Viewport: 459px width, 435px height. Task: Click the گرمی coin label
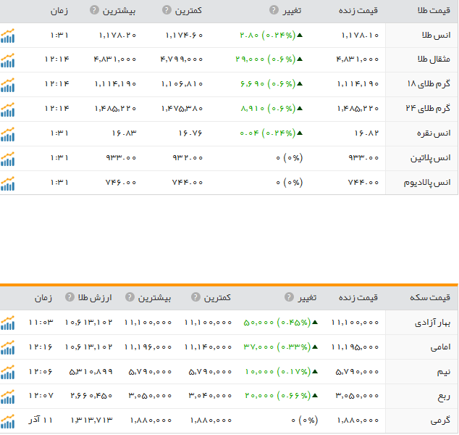[440, 421]
